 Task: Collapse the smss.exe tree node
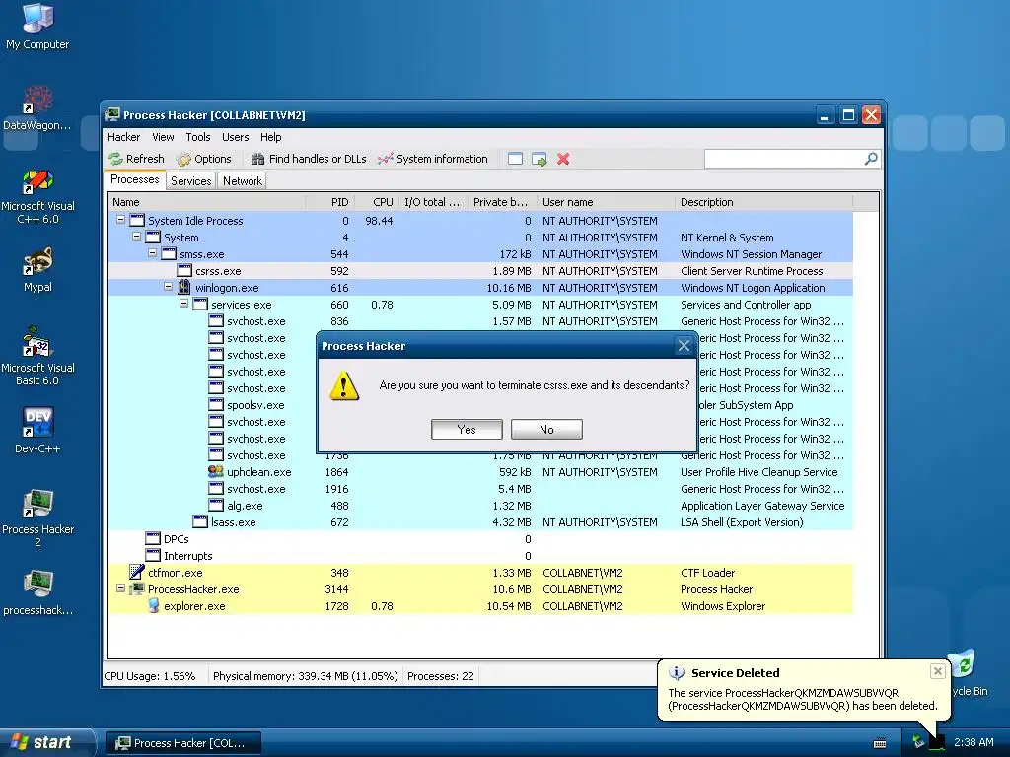153,253
